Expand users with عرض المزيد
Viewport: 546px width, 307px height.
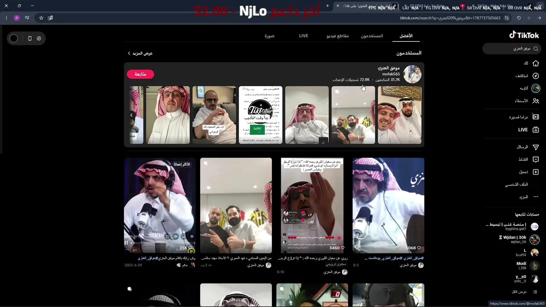pos(140,53)
